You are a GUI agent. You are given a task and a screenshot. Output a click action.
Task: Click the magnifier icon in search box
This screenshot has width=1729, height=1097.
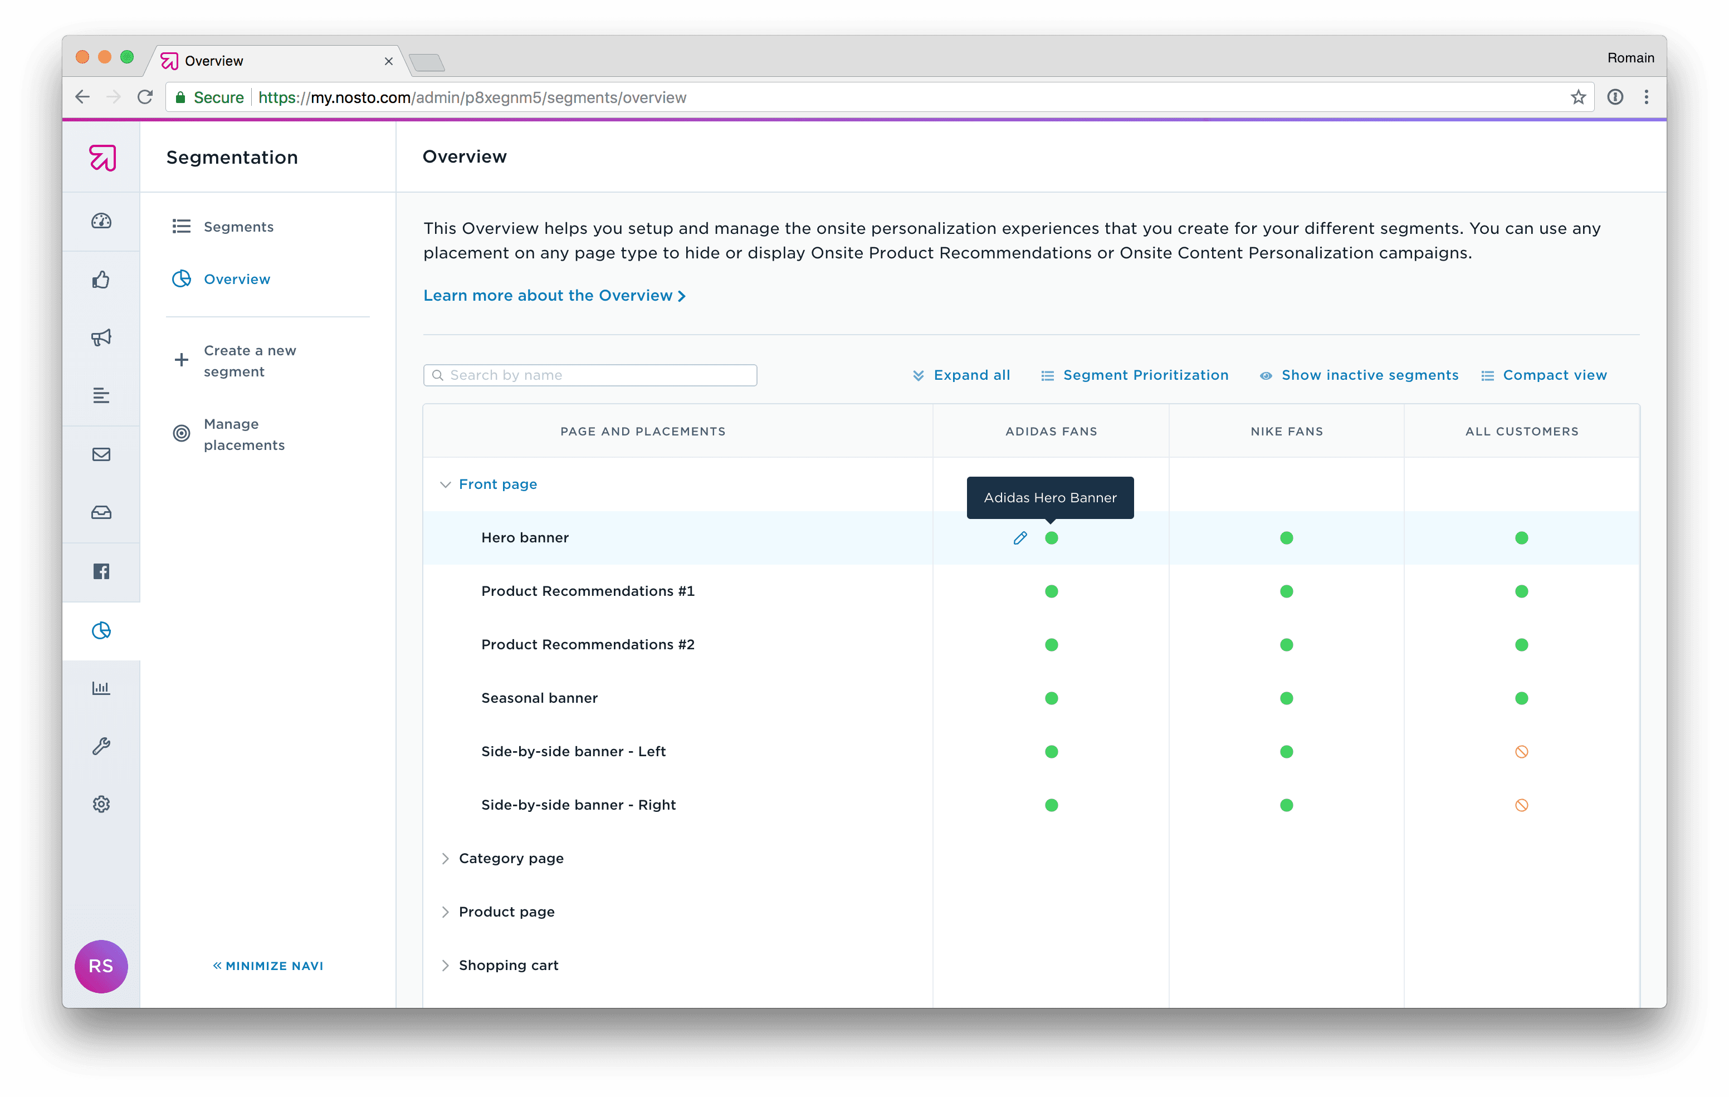[x=437, y=375]
